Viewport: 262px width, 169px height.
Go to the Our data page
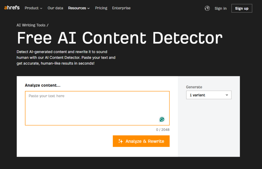point(55,8)
